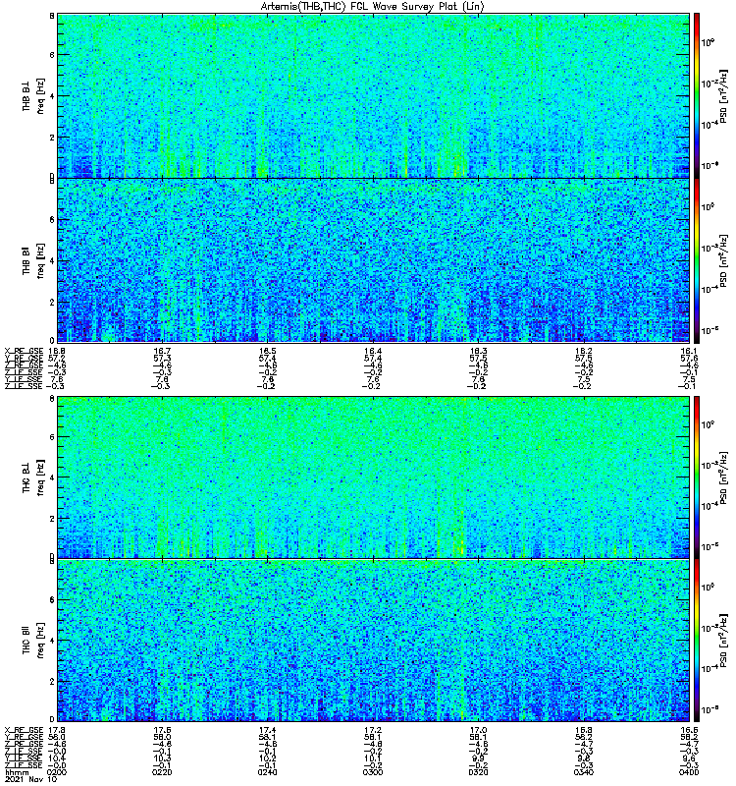Viewport: 736px width, 786px height.
Task: Select the '2021 Nov 10' date label
Action: pos(30,779)
